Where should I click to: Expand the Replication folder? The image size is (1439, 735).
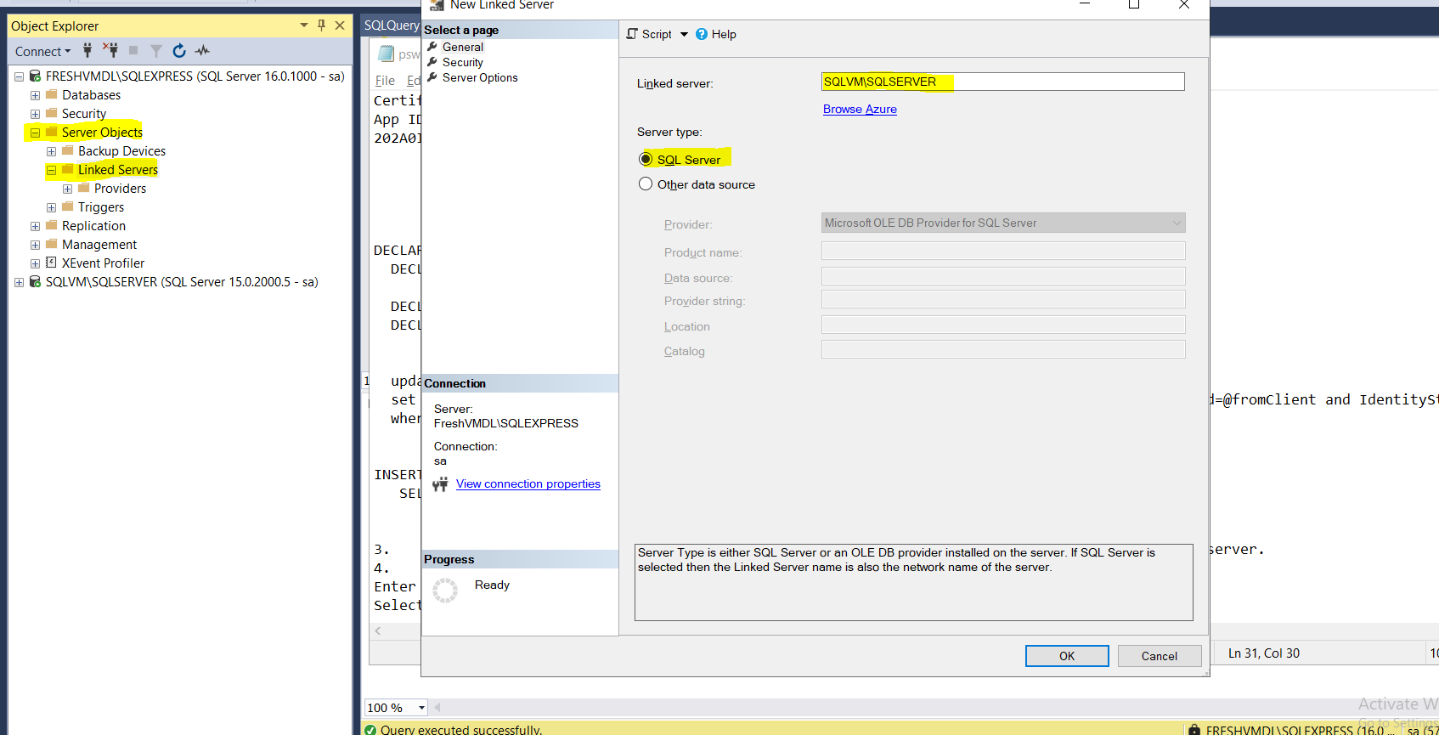tap(35, 226)
